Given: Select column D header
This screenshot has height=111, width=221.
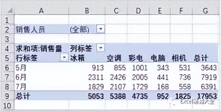Looking at the screenshot, I should (x=138, y=11).
